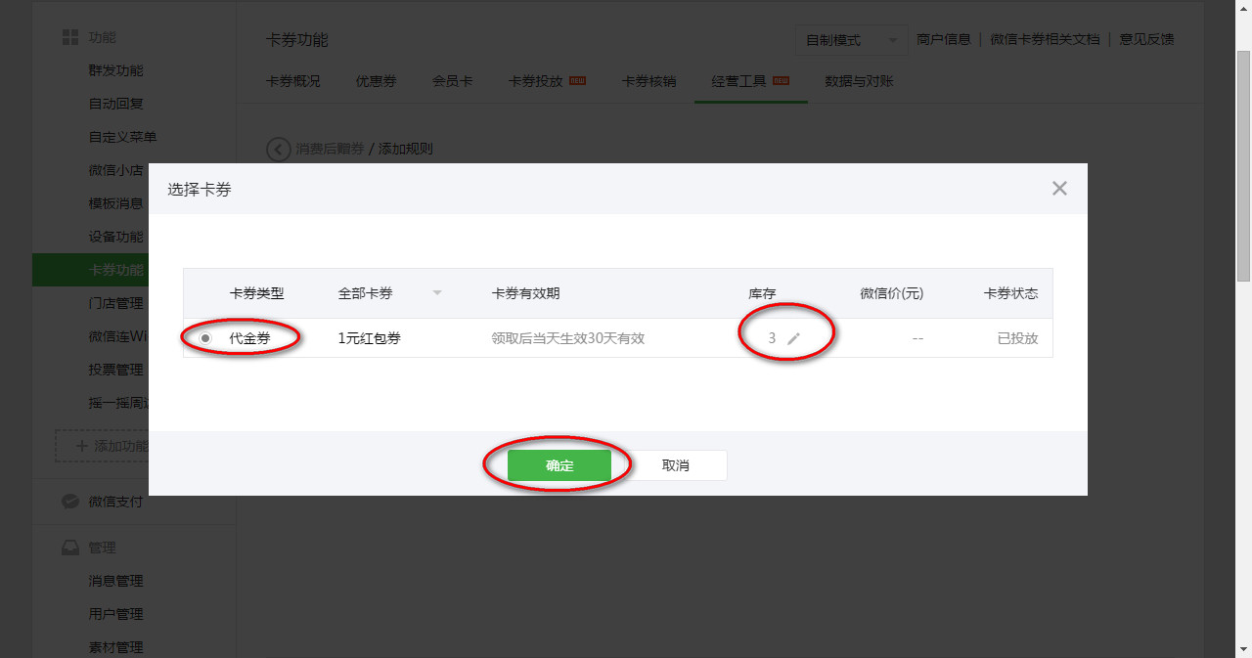Click 微信价(元) column header

[891, 293]
